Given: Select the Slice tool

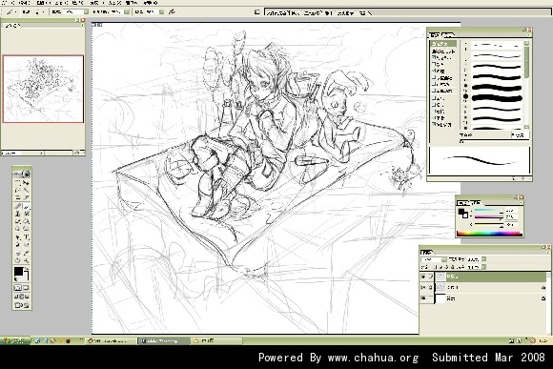Looking at the screenshot, I should pyautogui.click(x=26, y=197).
